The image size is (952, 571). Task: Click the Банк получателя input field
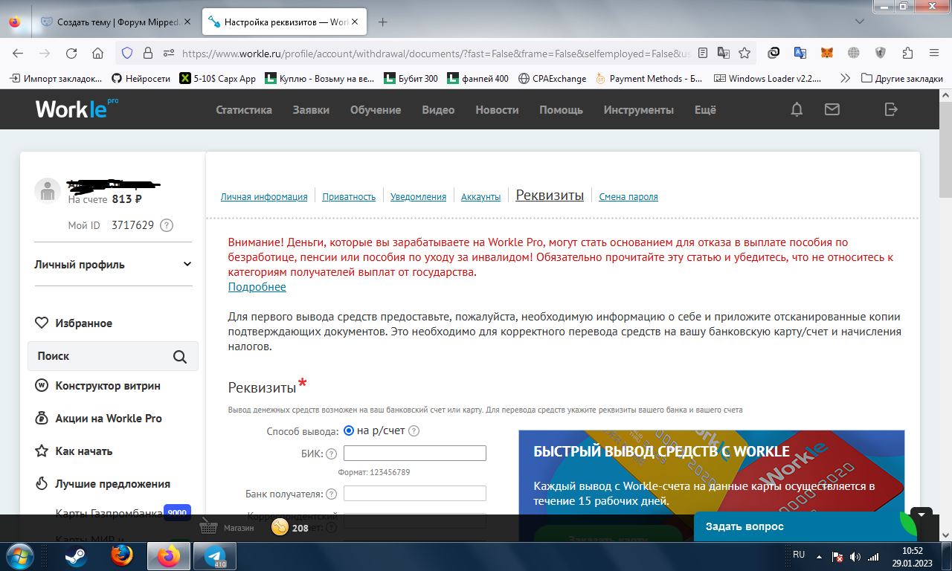coord(414,494)
